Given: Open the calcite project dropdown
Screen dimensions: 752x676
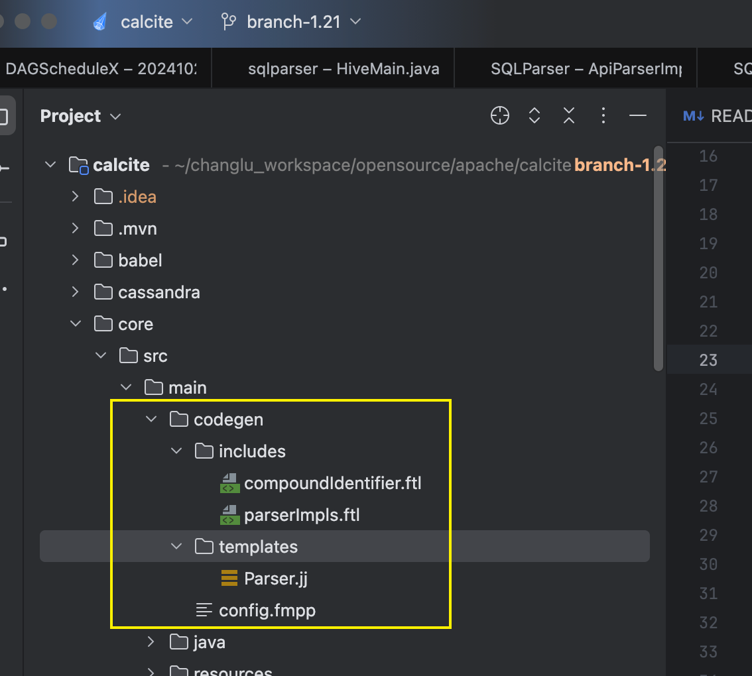Looking at the screenshot, I should coord(157,22).
